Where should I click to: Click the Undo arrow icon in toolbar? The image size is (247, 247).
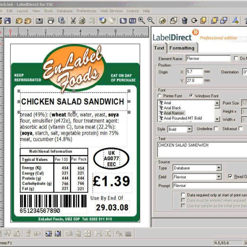pyautogui.click(x=103, y=20)
